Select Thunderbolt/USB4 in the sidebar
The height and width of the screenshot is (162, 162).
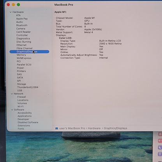(28, 87)
